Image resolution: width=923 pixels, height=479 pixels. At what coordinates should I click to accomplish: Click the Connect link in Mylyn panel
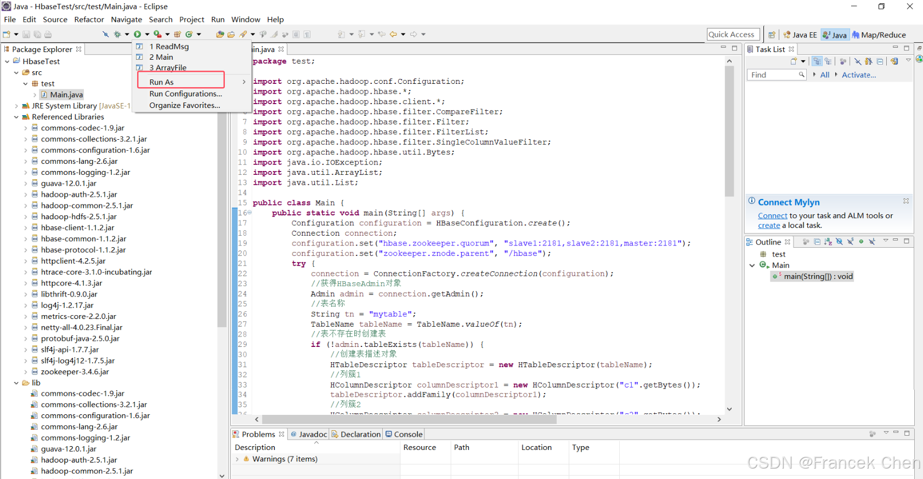[772, 216]
